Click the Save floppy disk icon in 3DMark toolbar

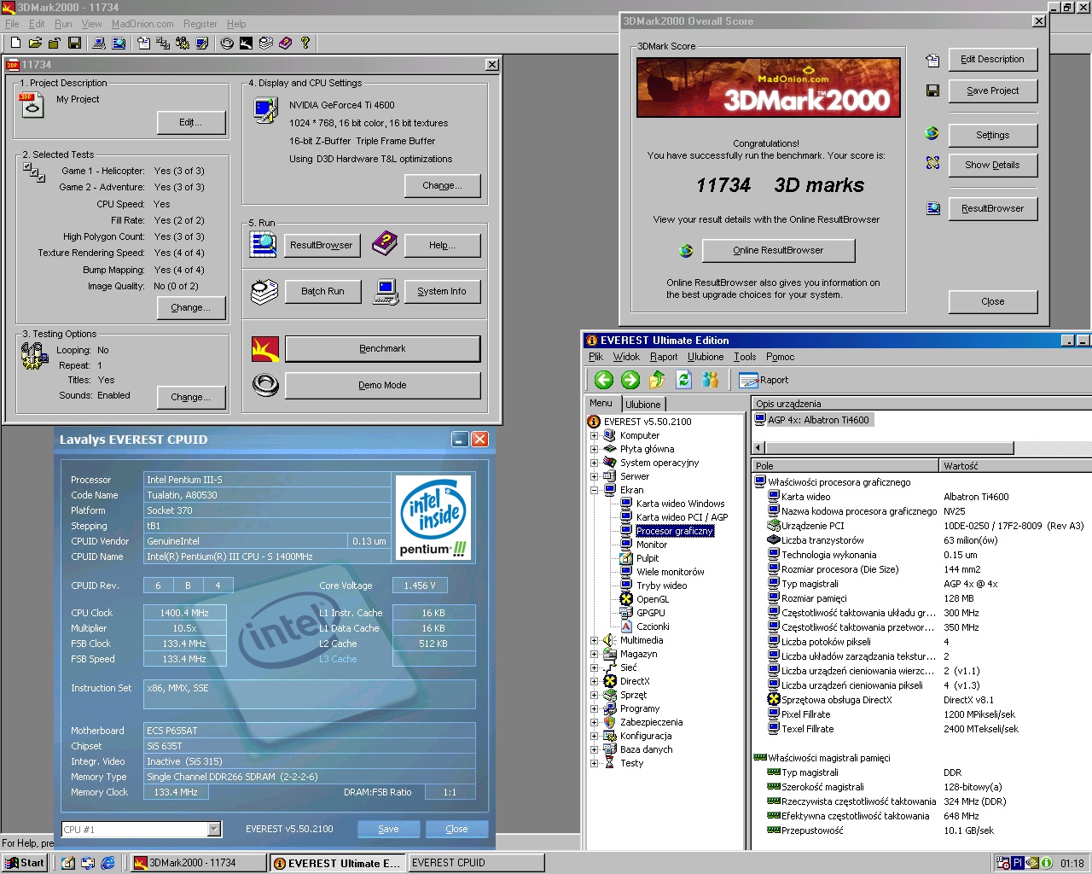point(74,43)
